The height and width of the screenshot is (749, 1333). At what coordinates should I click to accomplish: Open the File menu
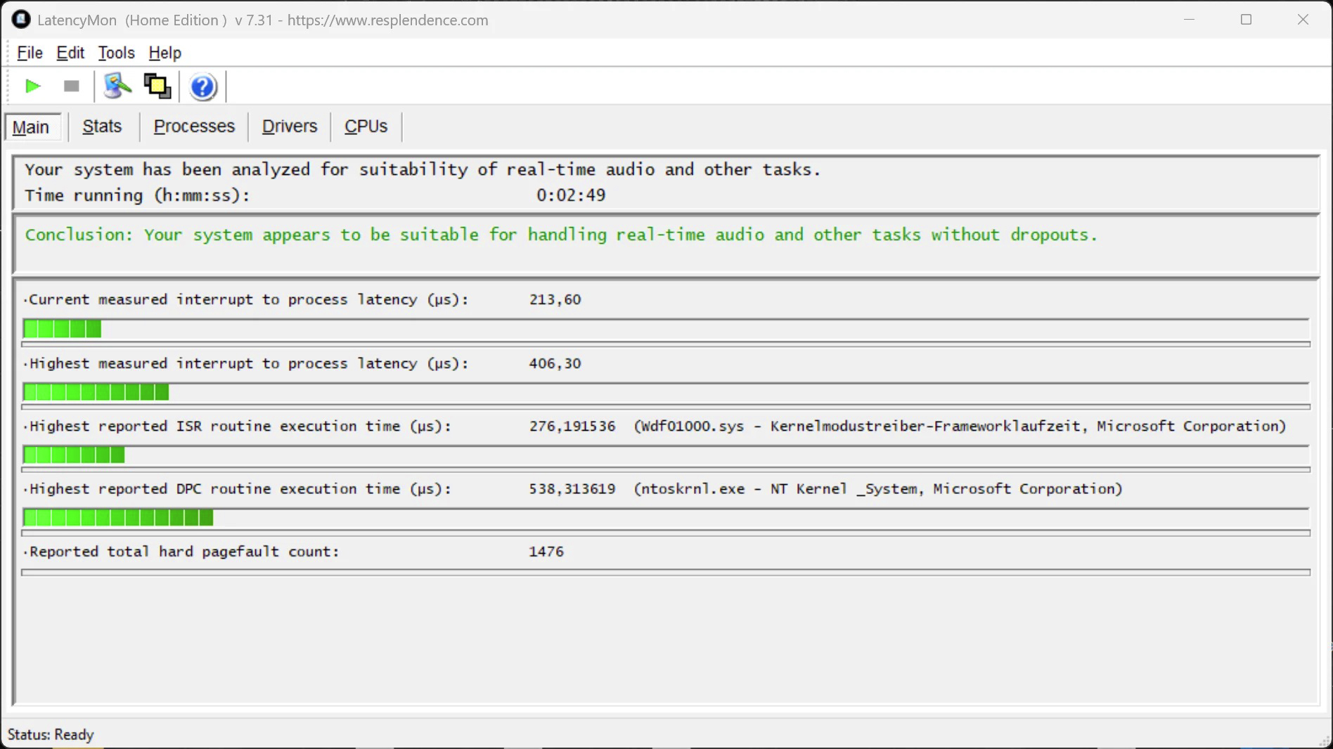(30, 53)
